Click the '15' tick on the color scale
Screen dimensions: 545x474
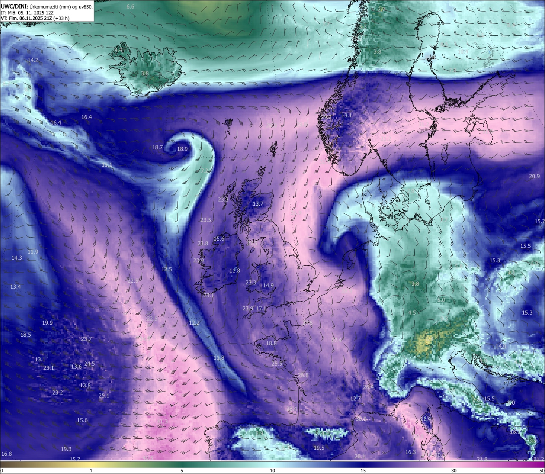363,471
